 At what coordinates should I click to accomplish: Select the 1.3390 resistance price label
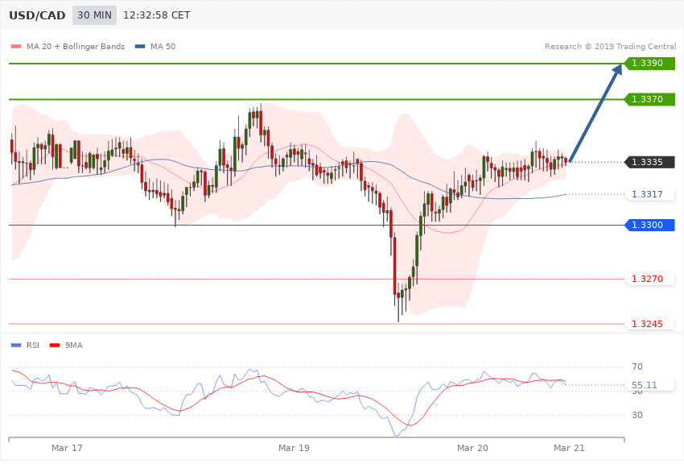pyautogui.click(x=650, y=64)
